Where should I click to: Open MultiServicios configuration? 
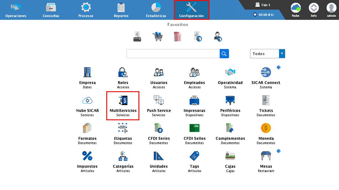pos(123,106)
